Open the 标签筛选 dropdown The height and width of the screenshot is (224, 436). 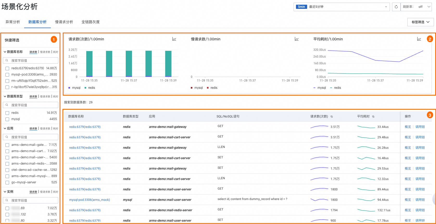coord(420,22)
